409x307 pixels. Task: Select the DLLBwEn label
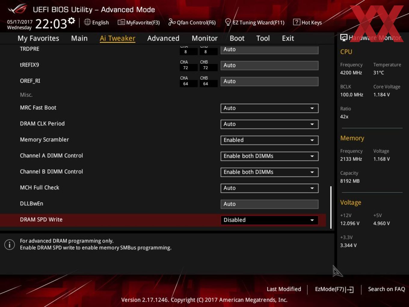[x=32, y=203]
